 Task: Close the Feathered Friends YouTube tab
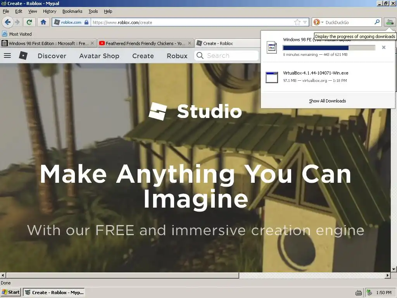189,43
